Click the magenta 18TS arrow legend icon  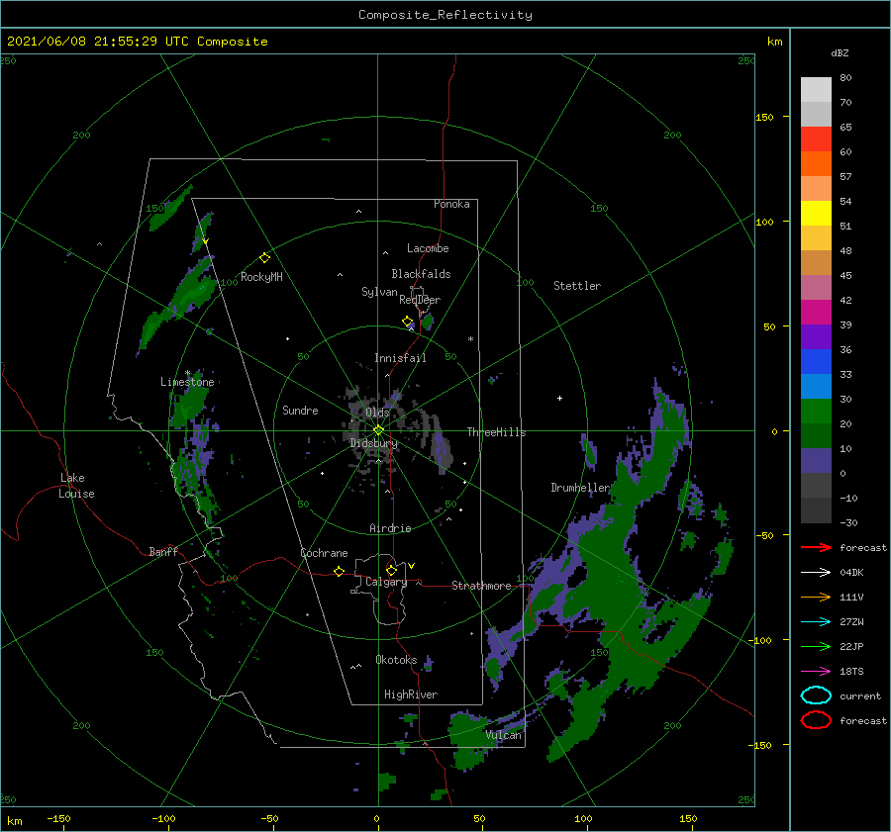click(816, 672)
